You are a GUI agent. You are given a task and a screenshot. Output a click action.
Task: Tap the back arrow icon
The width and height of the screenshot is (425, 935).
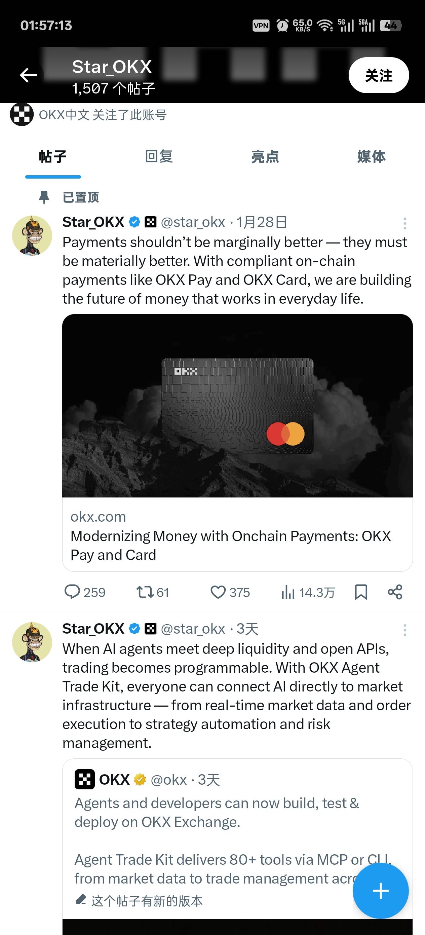[28, 75]
